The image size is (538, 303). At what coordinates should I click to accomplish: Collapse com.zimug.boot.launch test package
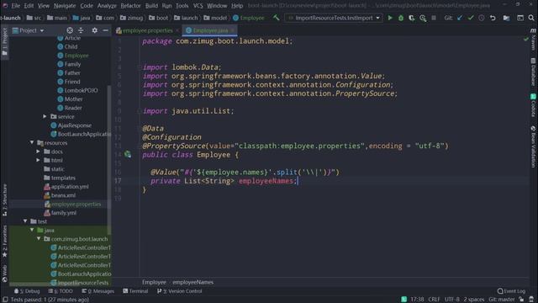(x=38, y=239)
